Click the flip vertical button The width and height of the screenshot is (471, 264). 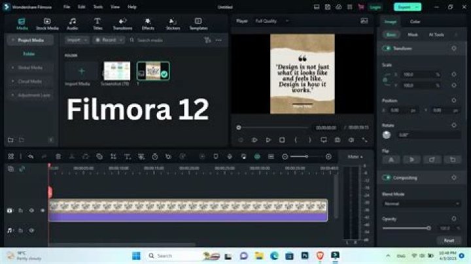(x=411, y=159)
